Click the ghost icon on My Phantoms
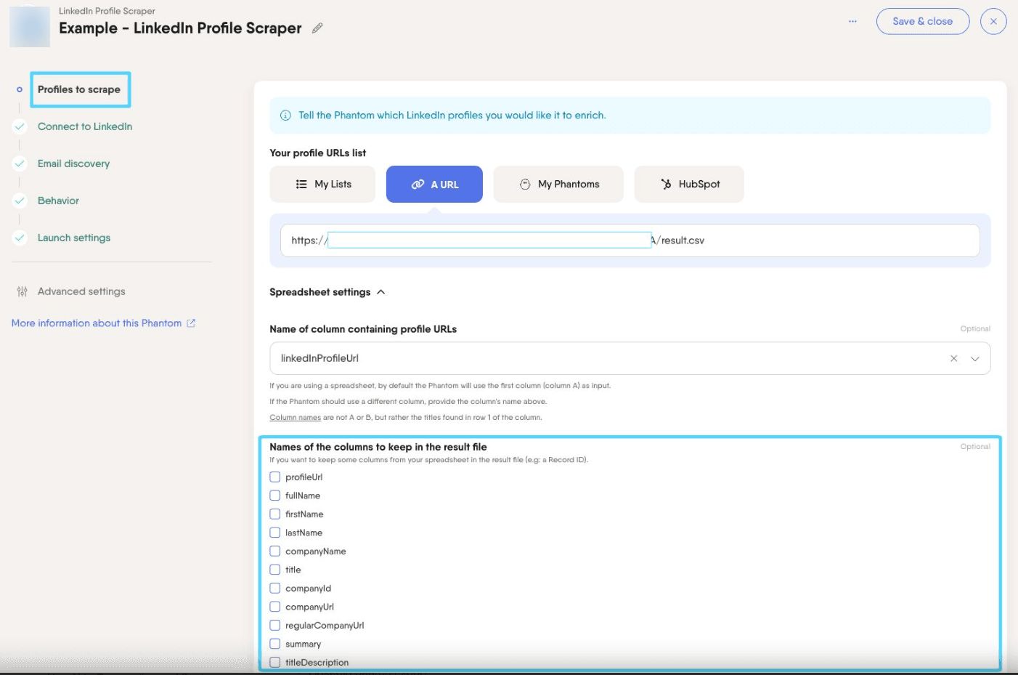The width and height of the screenshot is (1018, 675). coord(525,185)
